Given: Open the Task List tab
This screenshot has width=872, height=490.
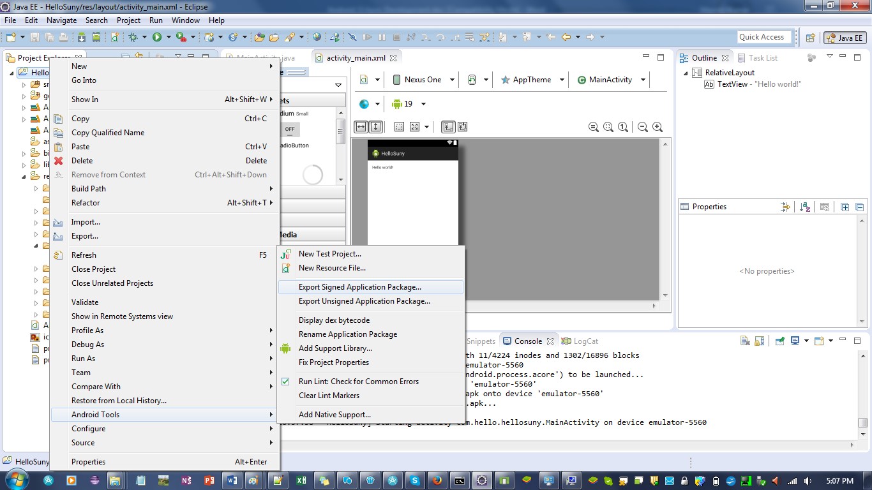Looking at the screenshot, I should click(757, 58).
